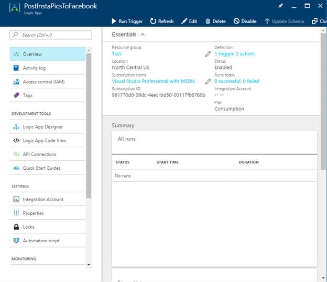Pin the blade with the pin icon
This screenshot has height=282, width=327.
point(280,6)
